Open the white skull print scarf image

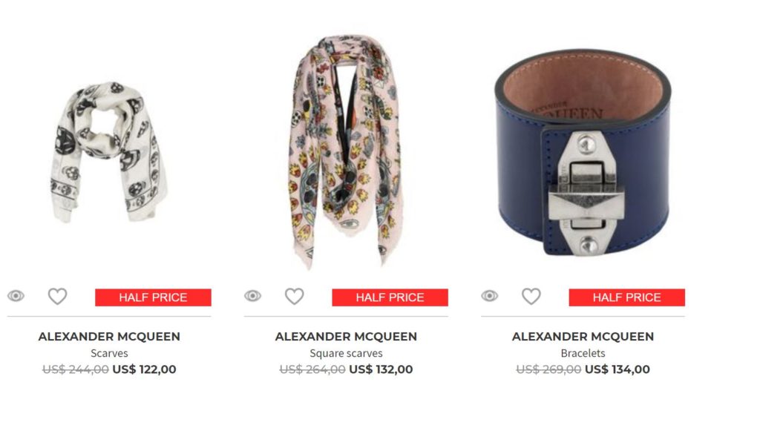pos(109,152)
